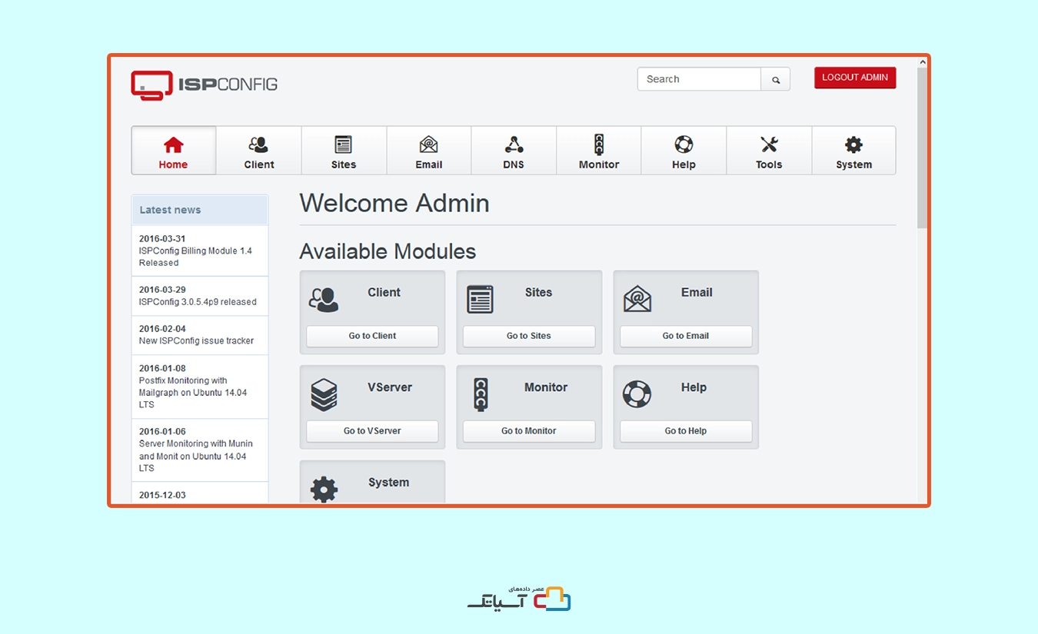1038x634 pixels.
Task: Click the Welcome Admin heading
Action: (x=394, y=203)
